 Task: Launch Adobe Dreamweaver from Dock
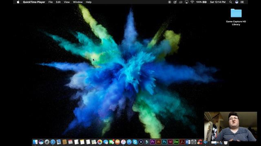click(176, 142)
